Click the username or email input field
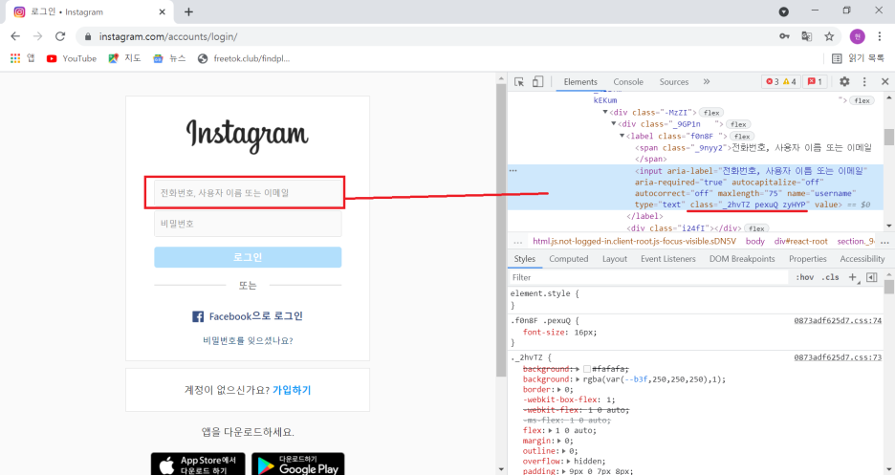895x475 pixels. pos(248,193)
